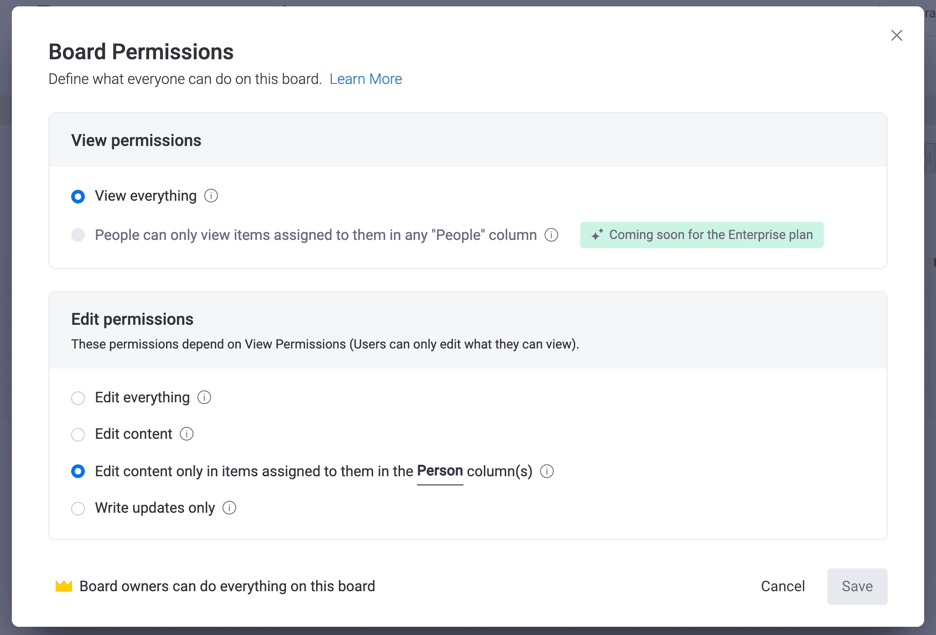Select Write updates only radio option
936x635 pixels.
[78, 509]
